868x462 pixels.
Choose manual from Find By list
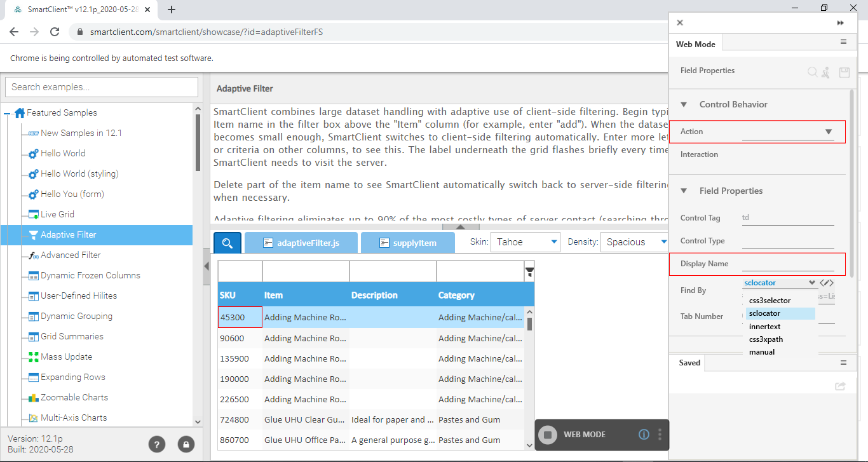780,352
